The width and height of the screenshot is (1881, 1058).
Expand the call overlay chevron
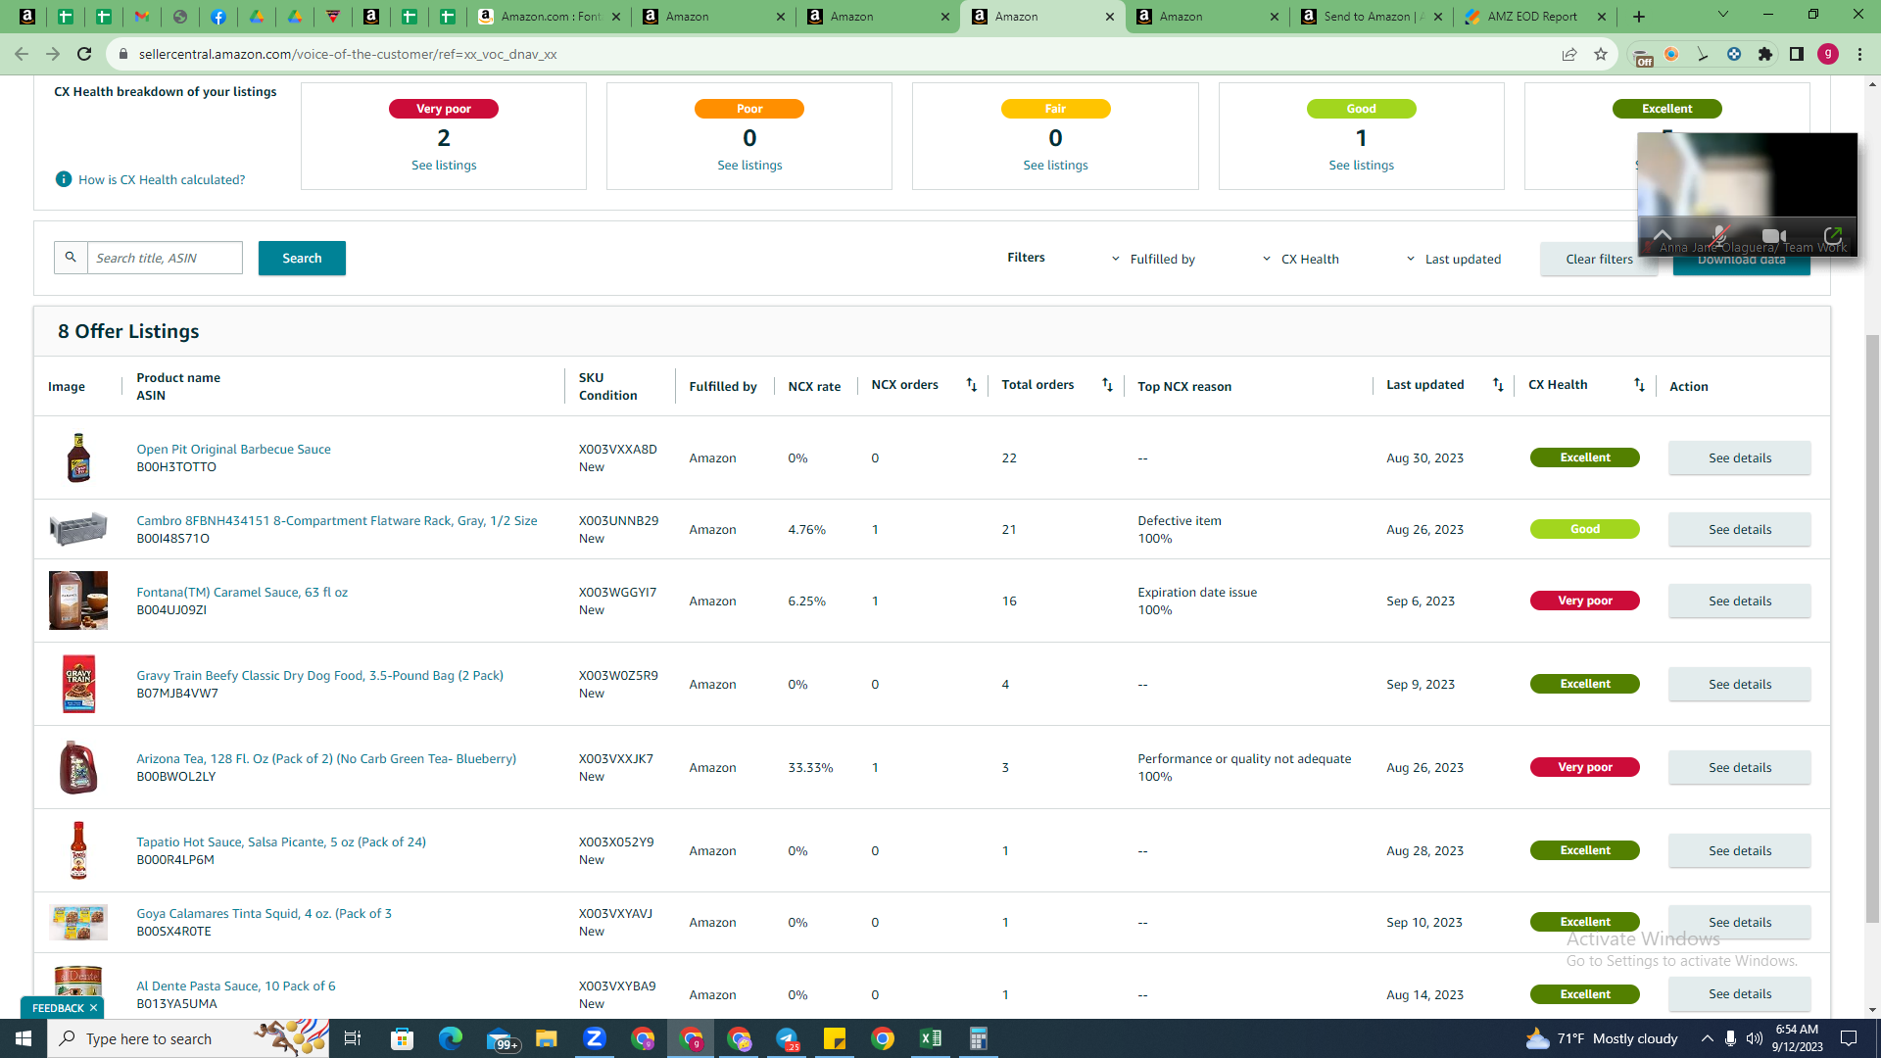[1663, 235]
